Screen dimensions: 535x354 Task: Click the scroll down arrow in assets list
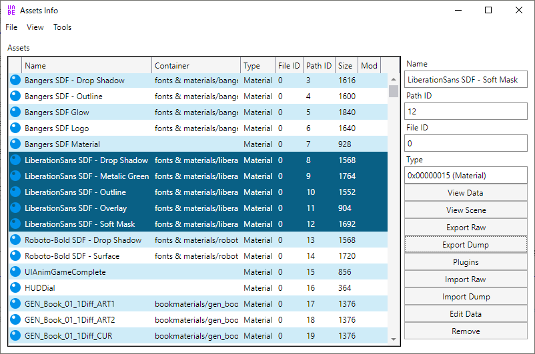point(394,339)
